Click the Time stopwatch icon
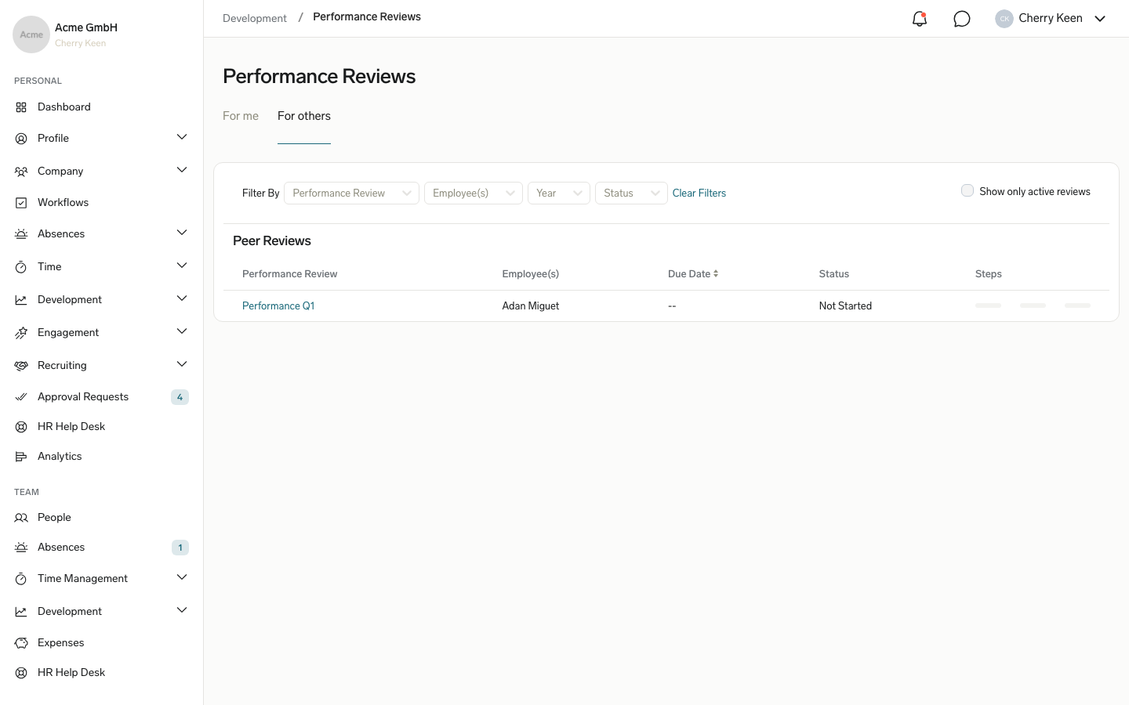 (21, 267)
